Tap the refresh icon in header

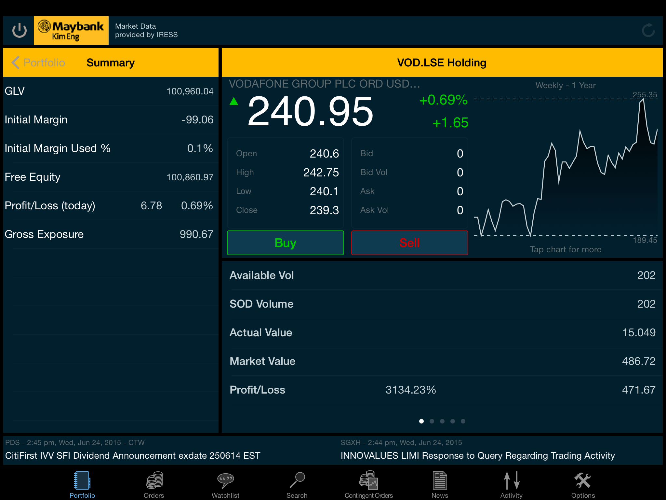tap(648, 31)
